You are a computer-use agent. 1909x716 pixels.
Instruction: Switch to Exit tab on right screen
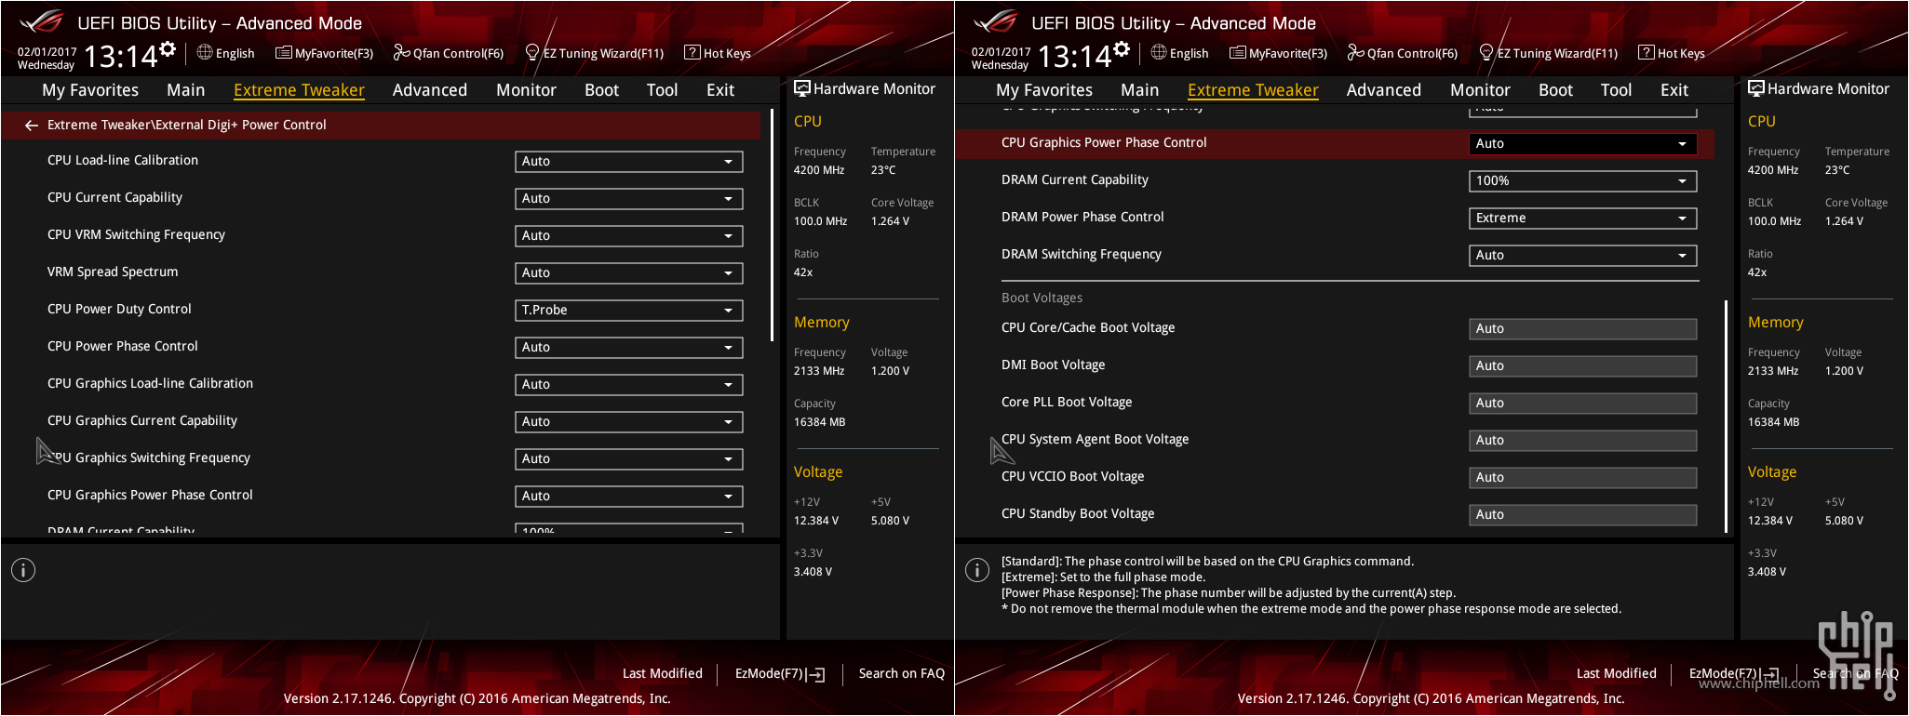point(1674,90)
